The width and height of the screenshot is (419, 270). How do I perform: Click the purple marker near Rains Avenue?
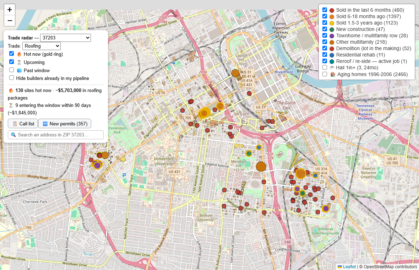pos(326,209)
